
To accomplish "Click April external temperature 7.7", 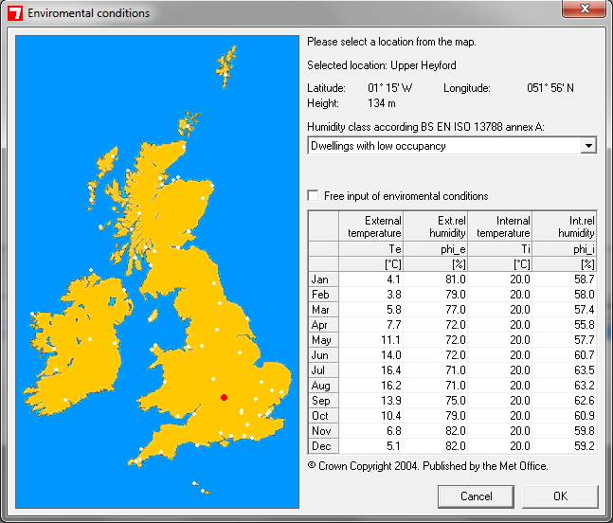I will (370, 325).
